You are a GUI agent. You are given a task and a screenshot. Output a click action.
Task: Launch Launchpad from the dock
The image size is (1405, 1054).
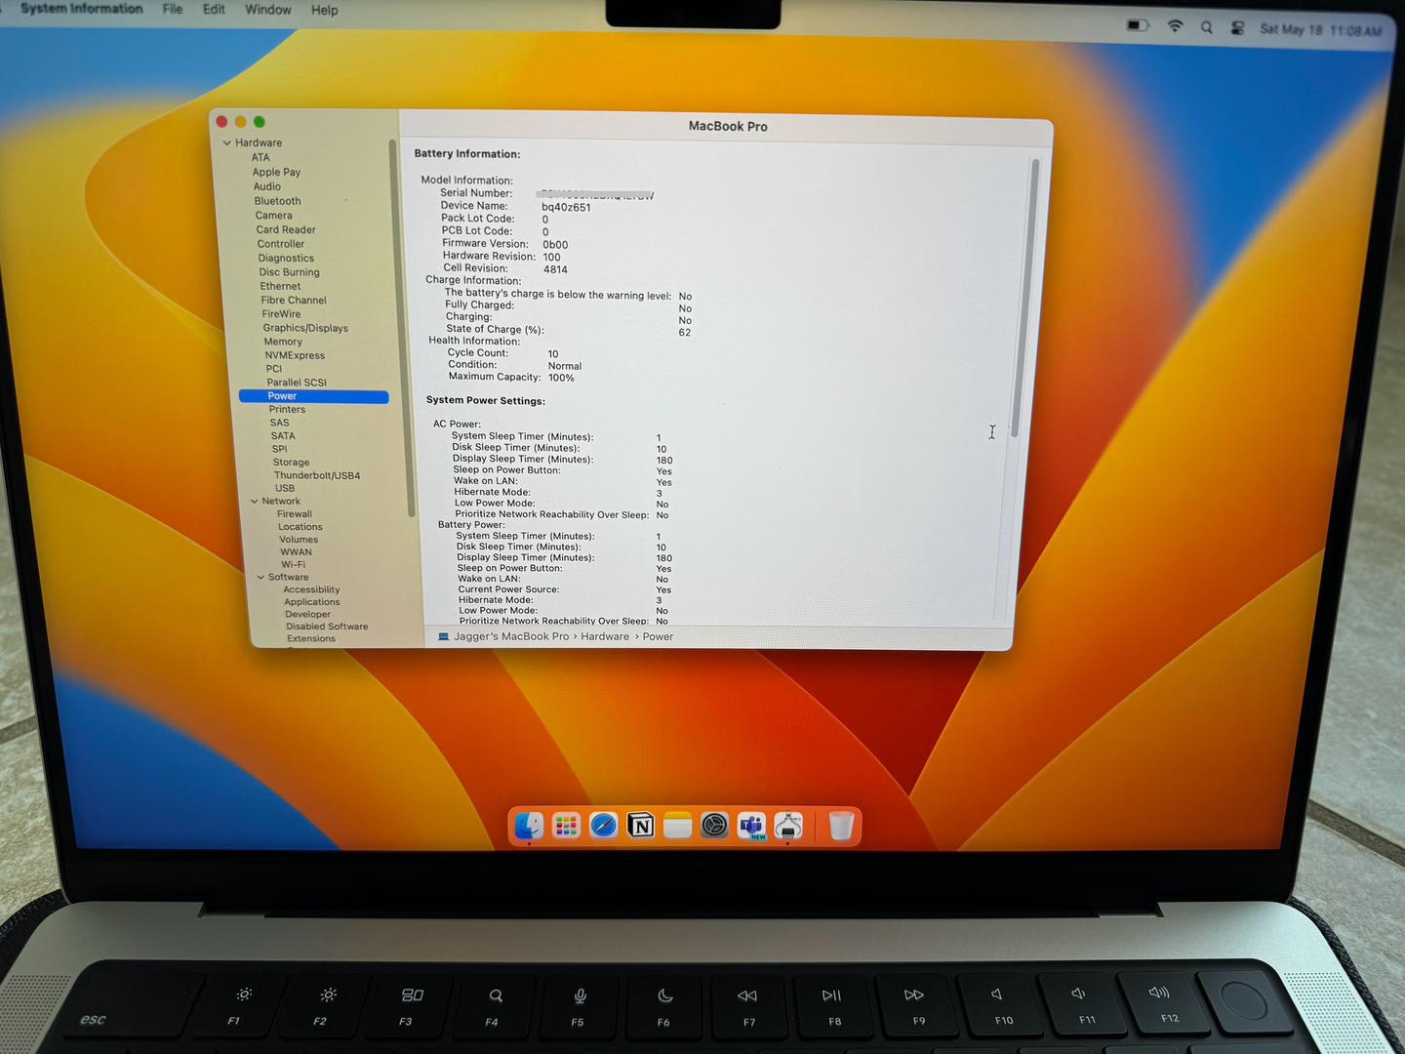[566, 826]
